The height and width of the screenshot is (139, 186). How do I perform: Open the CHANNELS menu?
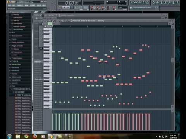click(20, 5)
